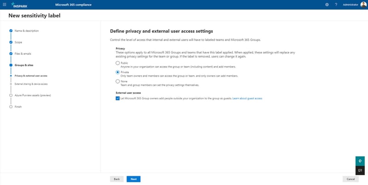Select the Private privacy option
The image size is (368, 185).
click(118, 73)
